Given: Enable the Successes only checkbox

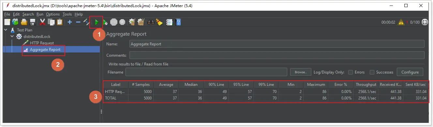Looking at the screenshot, I should (x=372, y=72).
